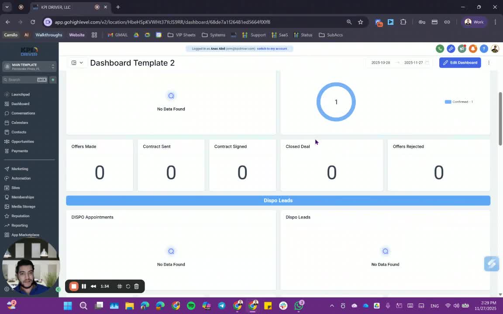Pause the screen recording
The height and width of the screenshot is (314, 503).
click(84, 287)
